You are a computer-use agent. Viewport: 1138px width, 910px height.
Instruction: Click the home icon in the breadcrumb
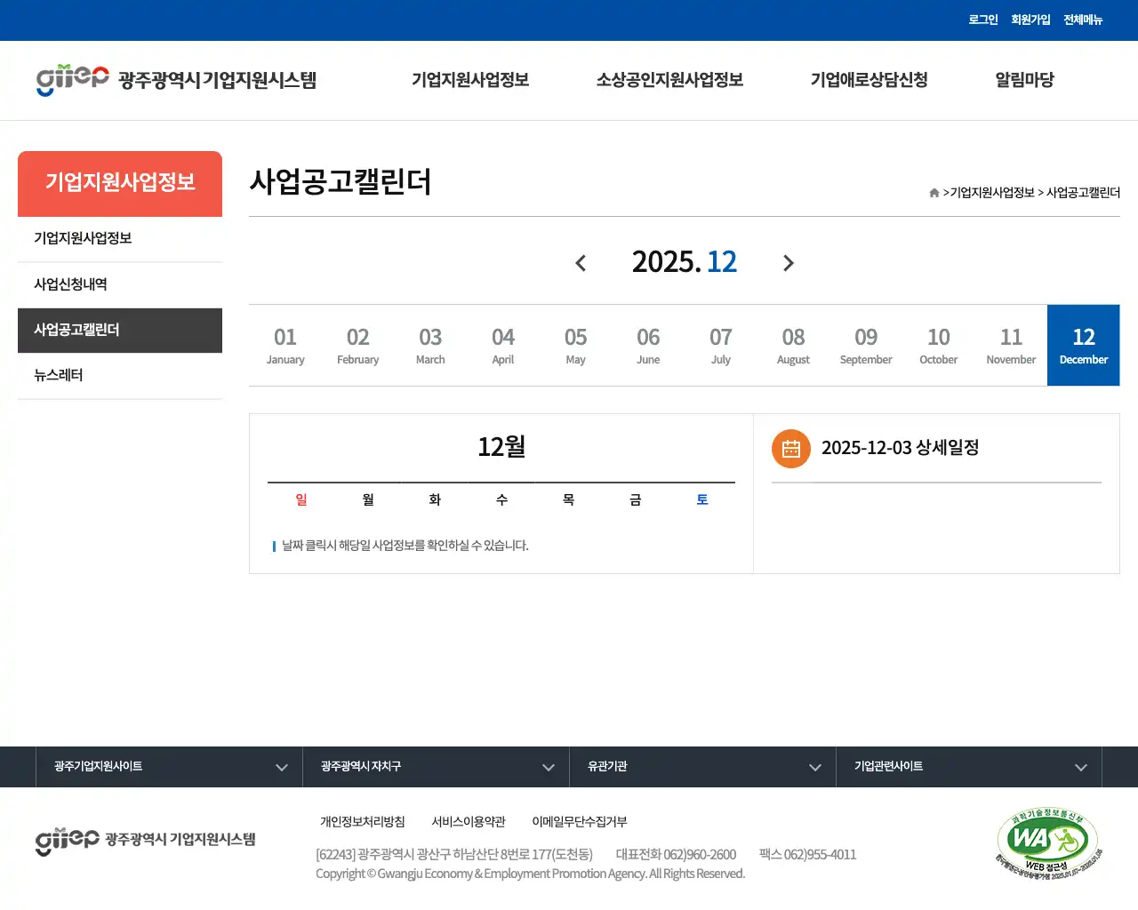pyautogui.click(x=934, y=192)
